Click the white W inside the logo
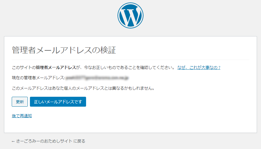 [130, 16]
